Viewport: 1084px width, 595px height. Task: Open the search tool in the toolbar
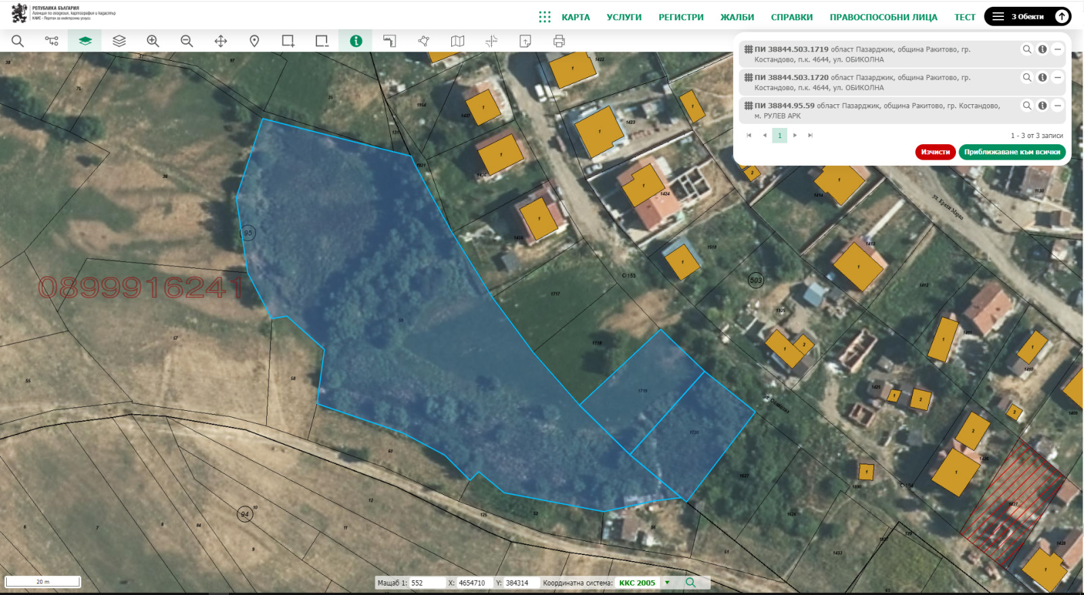[18, 41]
